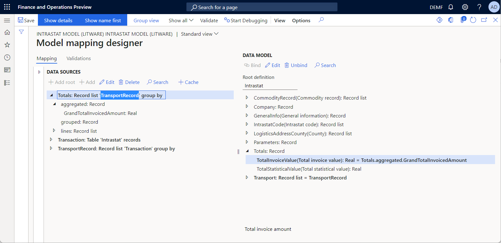Select grouped: Record node

(79, 122)
